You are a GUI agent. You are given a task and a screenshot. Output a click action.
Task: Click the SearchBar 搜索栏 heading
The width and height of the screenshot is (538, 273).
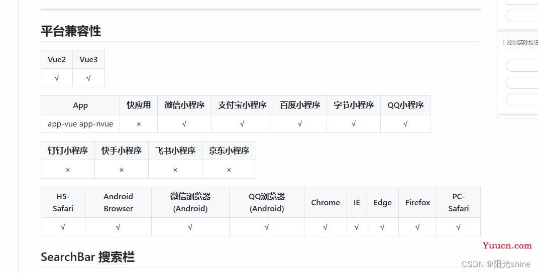(87, 257)
